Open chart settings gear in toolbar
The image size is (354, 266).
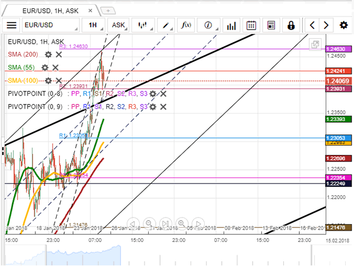tap(343, 25)
